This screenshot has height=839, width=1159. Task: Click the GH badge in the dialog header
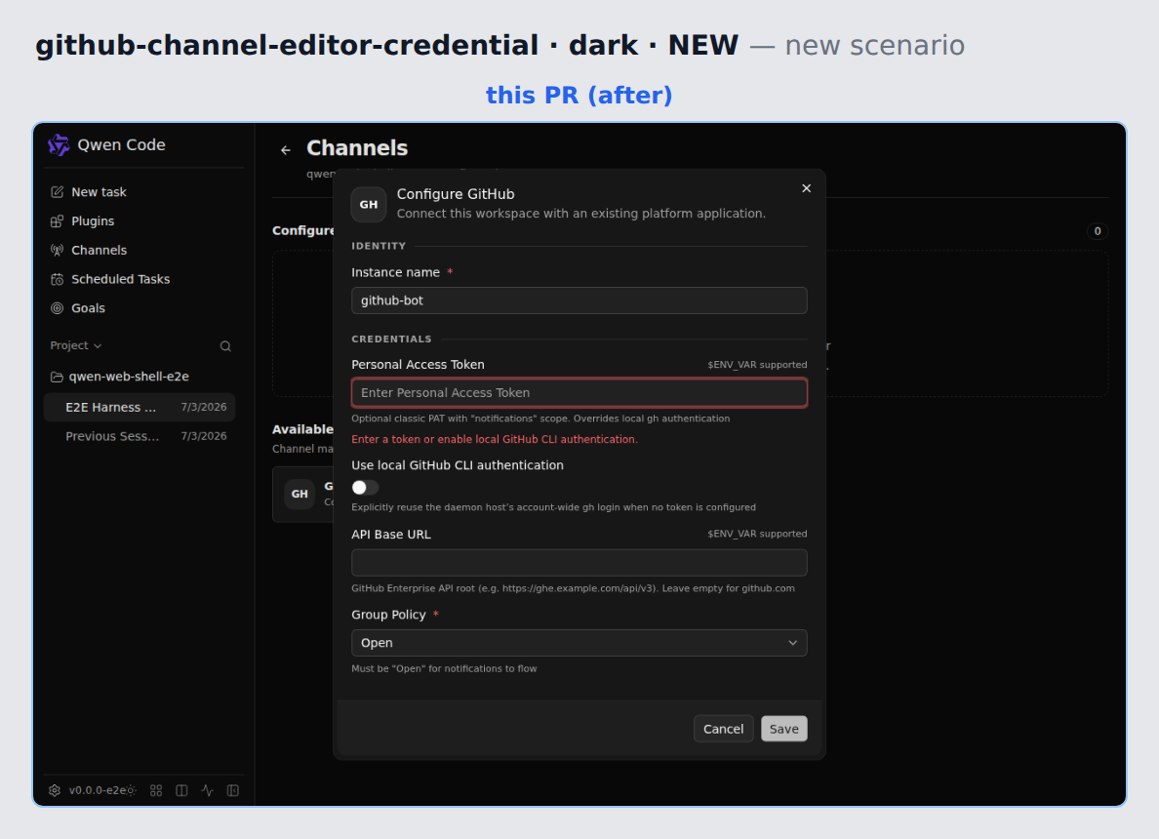(x=368, y=204)
